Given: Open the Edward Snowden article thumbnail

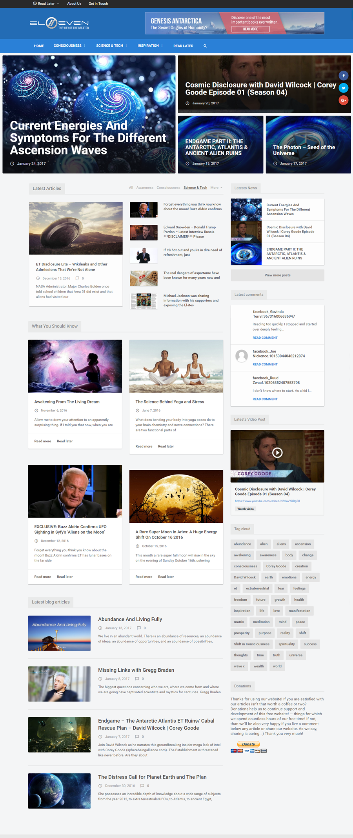Looking at the screenshot, I should pos(144,233).
